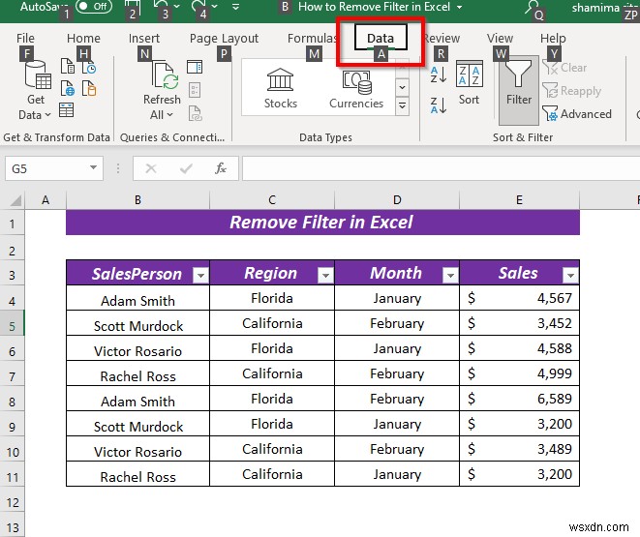This screenshot has width=640, height=537.
Task: Open Queries & Connections pane icon
Action: [x=195, y=67]
